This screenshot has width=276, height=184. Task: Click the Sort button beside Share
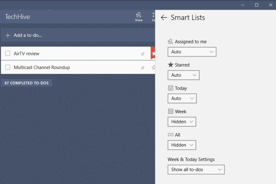tap(153, 17)
